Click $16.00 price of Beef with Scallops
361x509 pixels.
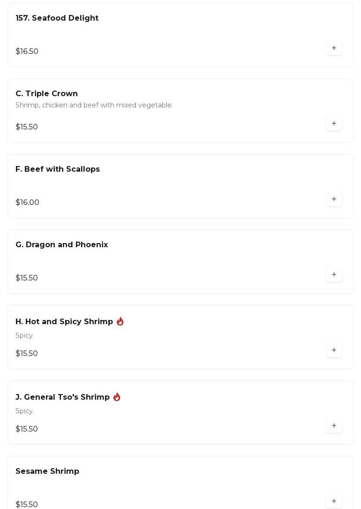(27, 203)
